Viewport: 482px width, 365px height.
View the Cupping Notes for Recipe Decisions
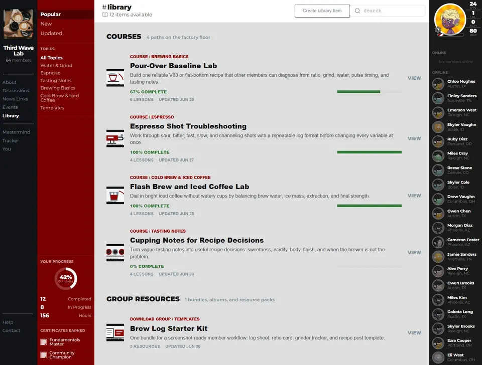click(414, 252)
